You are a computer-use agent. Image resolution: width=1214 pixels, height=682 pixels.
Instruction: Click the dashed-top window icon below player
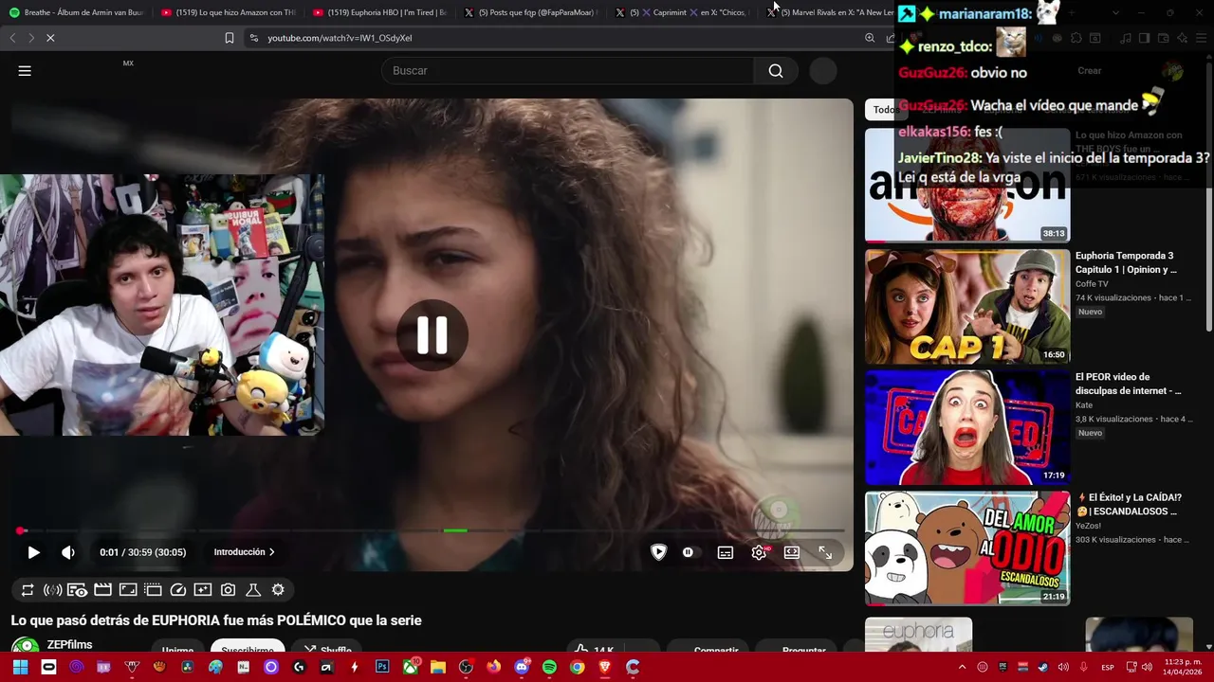153,590
